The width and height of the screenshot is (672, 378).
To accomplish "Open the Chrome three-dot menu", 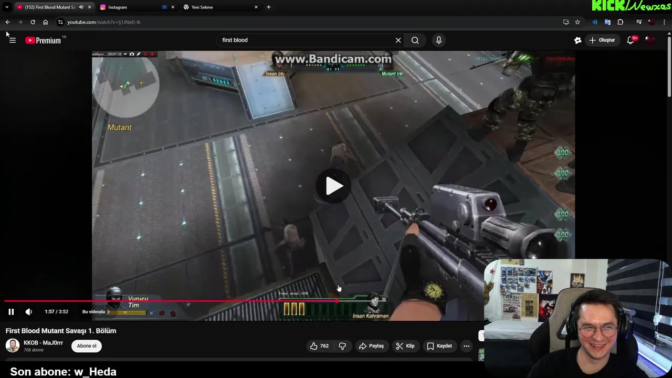I will (x=665, y=22).
